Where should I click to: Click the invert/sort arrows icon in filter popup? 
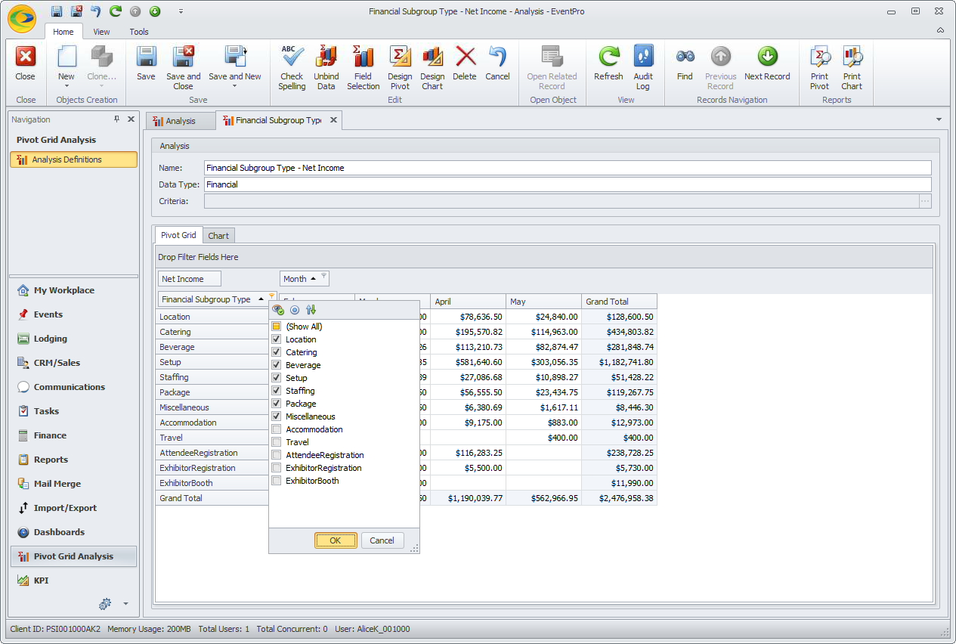click(x=311, y=310)
